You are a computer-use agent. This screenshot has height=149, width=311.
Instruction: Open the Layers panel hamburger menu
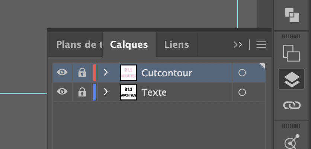click(x=261, y=45)
